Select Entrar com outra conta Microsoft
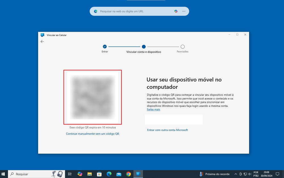The width and height of the screenshot is (284, 178). click(x=167, y=130)
